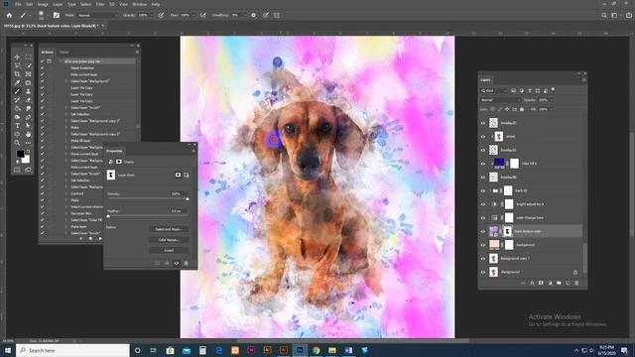Select the Color Fill 6 layer thumbnail
Screen dimensions: 635x357
499,163
